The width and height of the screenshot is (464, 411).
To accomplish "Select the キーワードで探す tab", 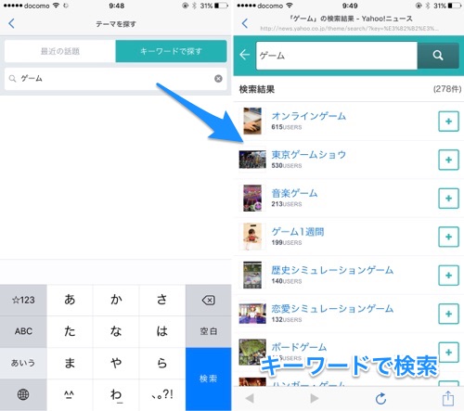I will (x=171, y=51).
